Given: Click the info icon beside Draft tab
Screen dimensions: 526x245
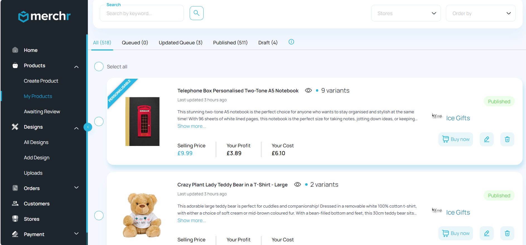Looking at the screenshot, I should [291, 42].
